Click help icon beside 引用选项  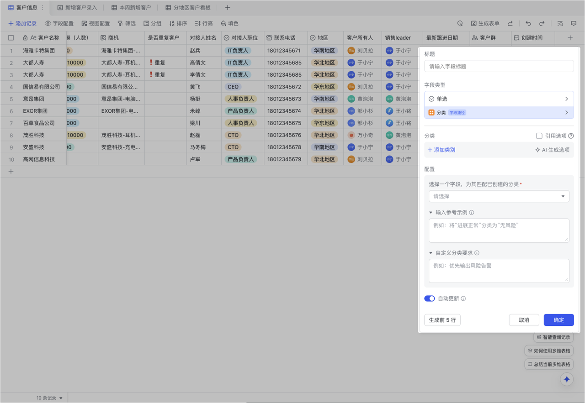click(571, 136)
